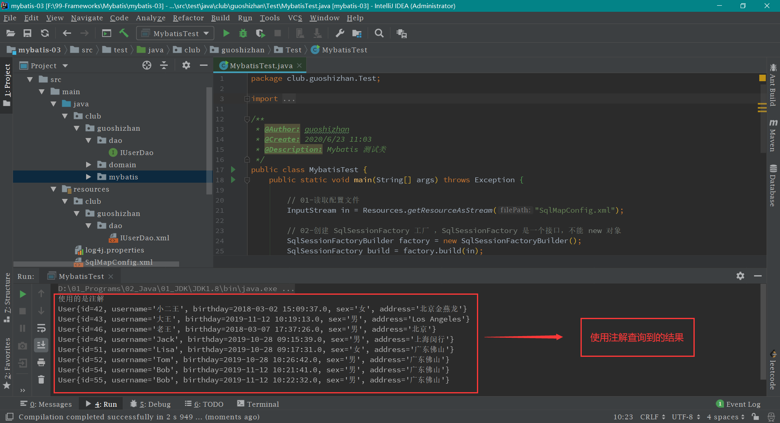Viewport: 780px width, 423px height.
Task: Click the editor vertical scrollbar warning stripe
Action: [762, 108]
